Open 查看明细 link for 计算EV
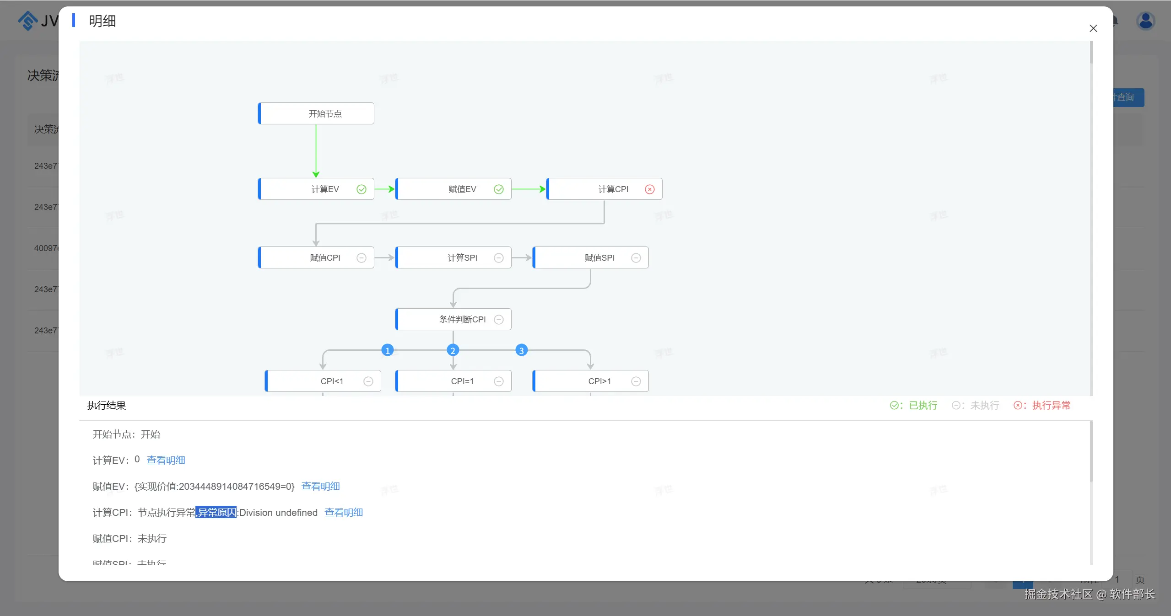The height and width of the screenshot is (616, 1171). pyautogui.click(x=166, y=461)
